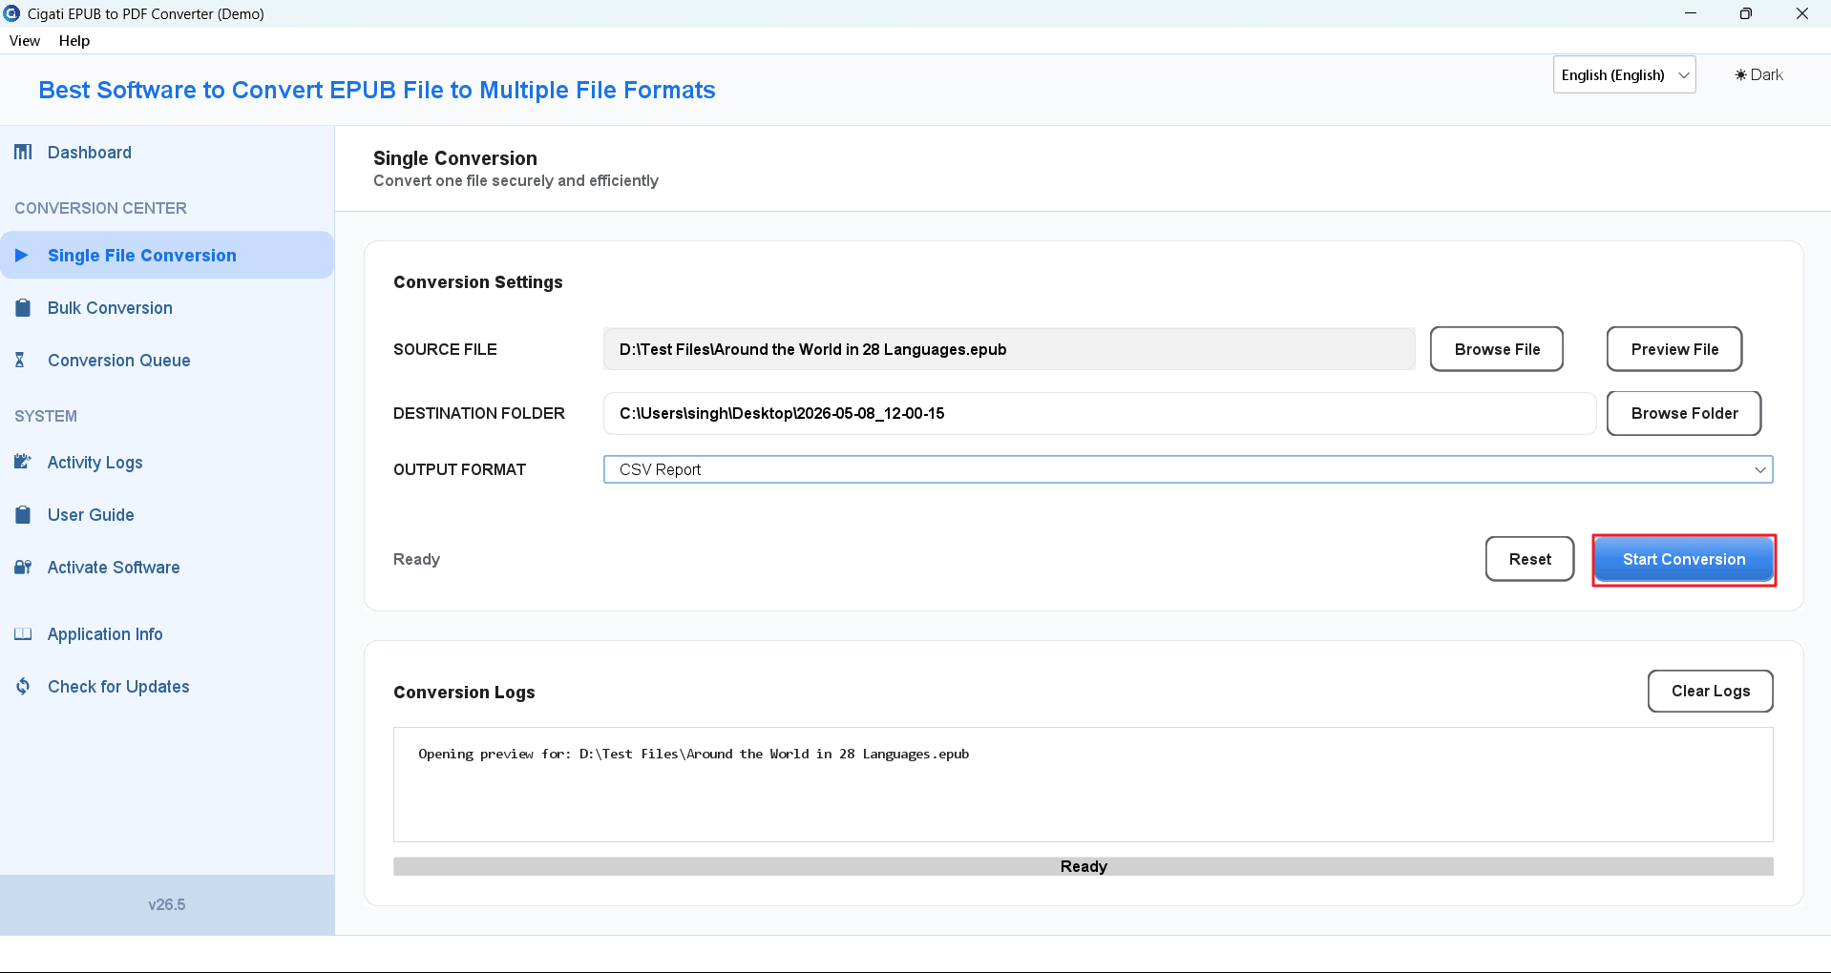The image size is (1831, 973).
Task: Click the Reset button
Action: point(1529,559)
